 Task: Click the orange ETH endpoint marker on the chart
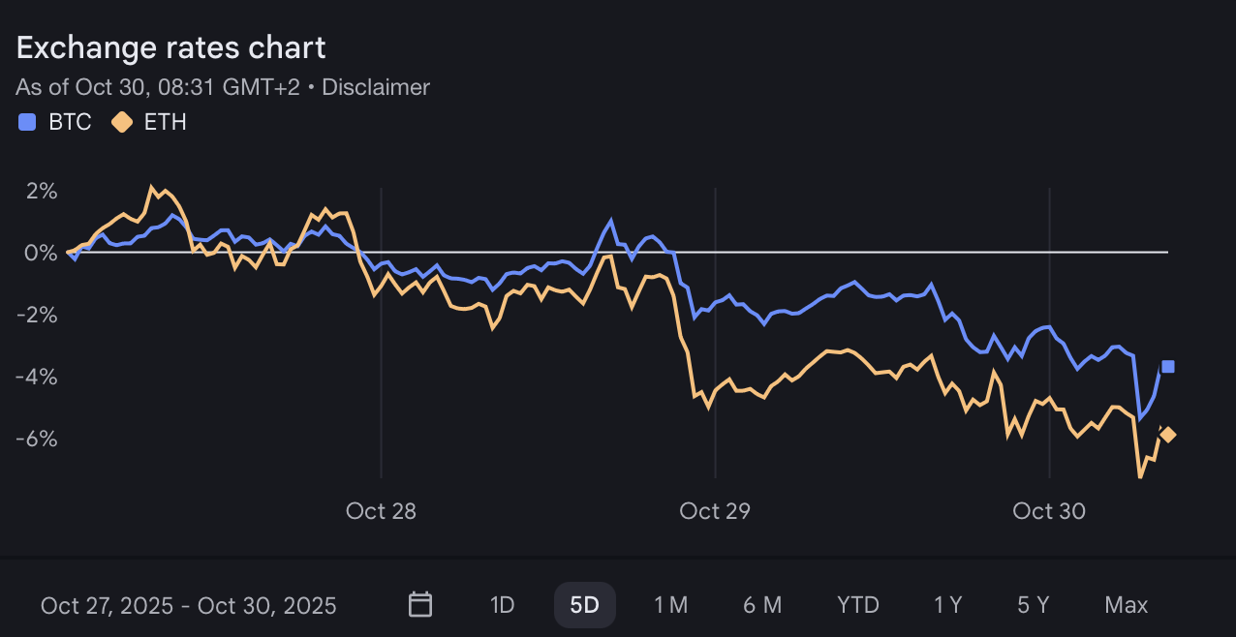(x=1167, y=435)
